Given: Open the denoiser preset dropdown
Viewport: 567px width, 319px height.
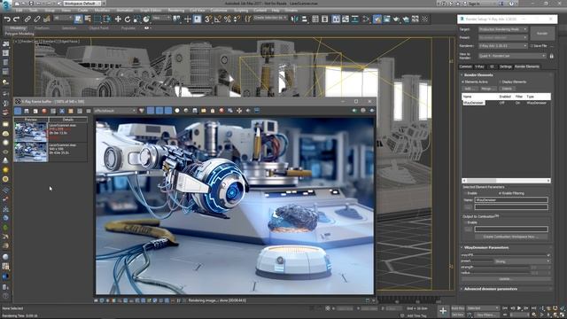Looking at the screenshot, I should [522, 261].
